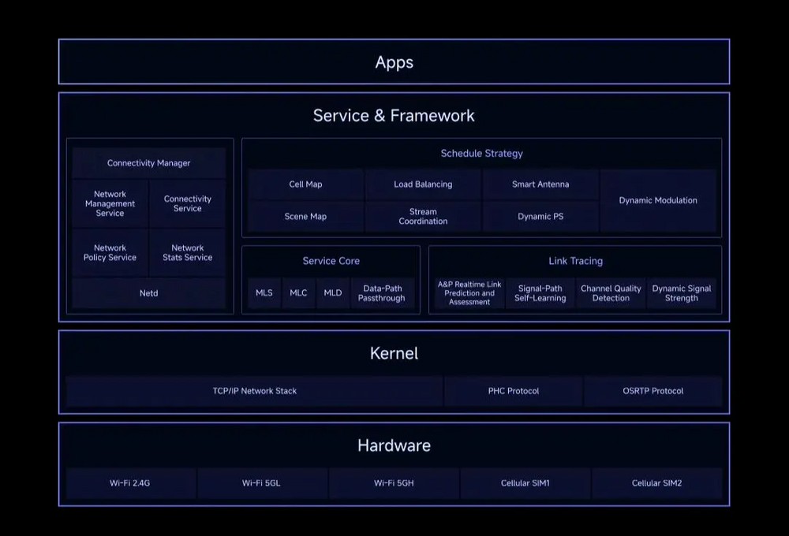Image resolution: width=789 pixels, height=536 pixels.
Task: Click the Load Balancing box
Action: 423,184
